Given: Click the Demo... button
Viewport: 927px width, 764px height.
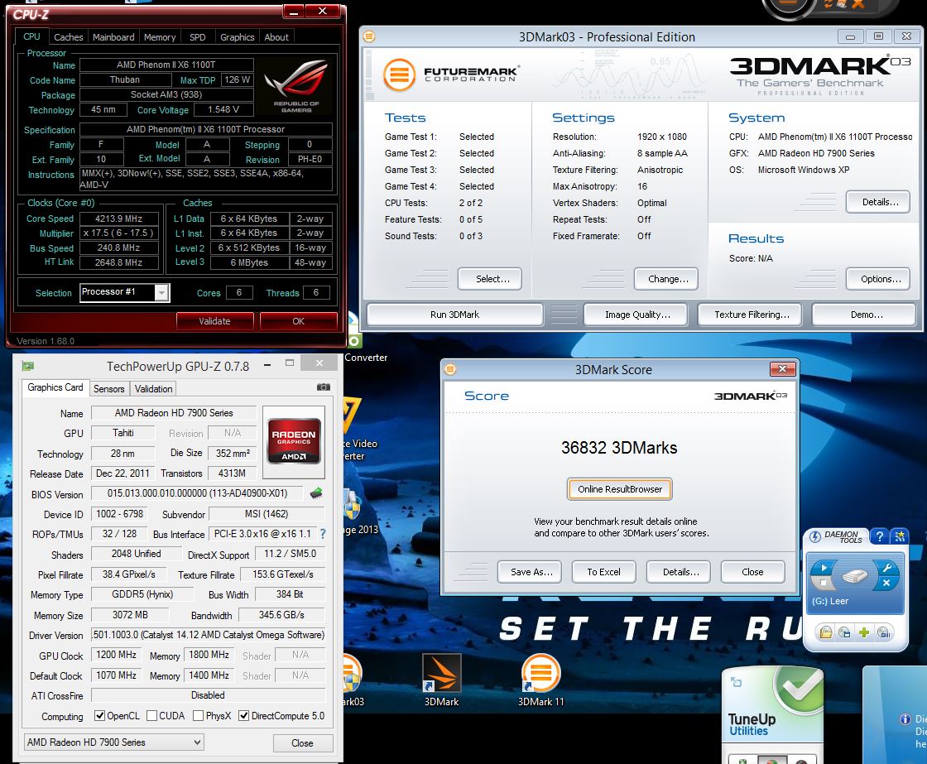Looking at the screenshot, I should (864, 315).
